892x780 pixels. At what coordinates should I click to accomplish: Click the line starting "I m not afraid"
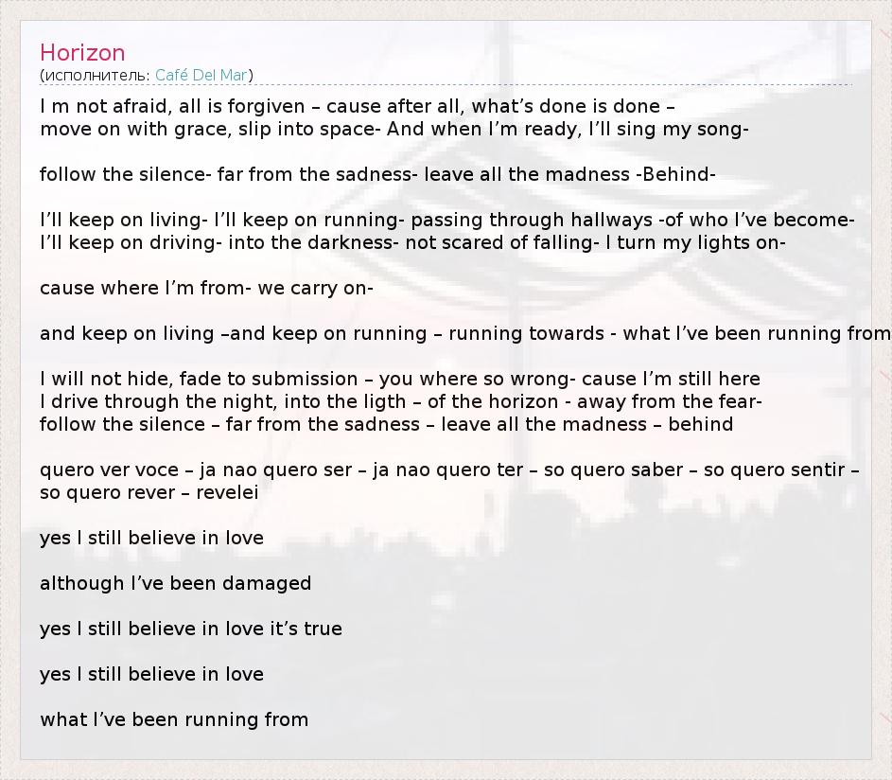pos(357,106)
